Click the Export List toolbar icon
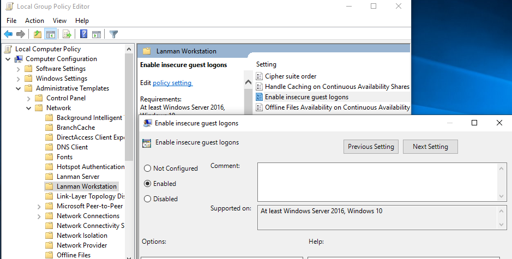 click(67, 34)
